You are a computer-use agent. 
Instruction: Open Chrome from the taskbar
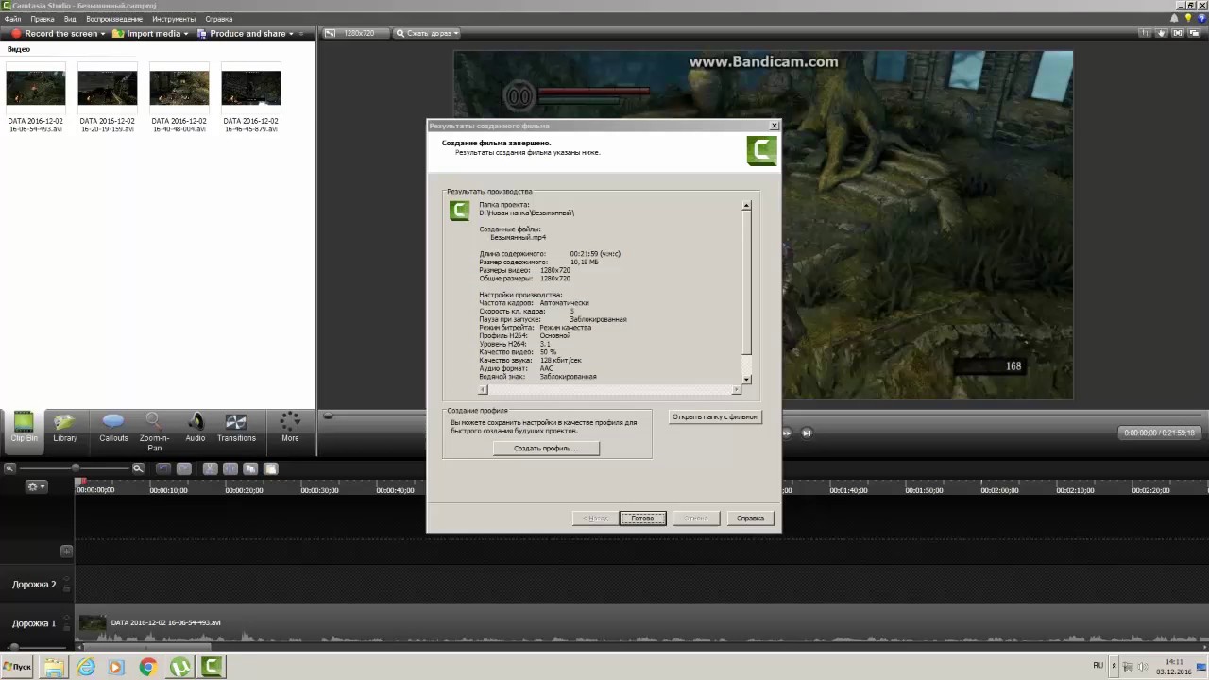tap(147, 667)
